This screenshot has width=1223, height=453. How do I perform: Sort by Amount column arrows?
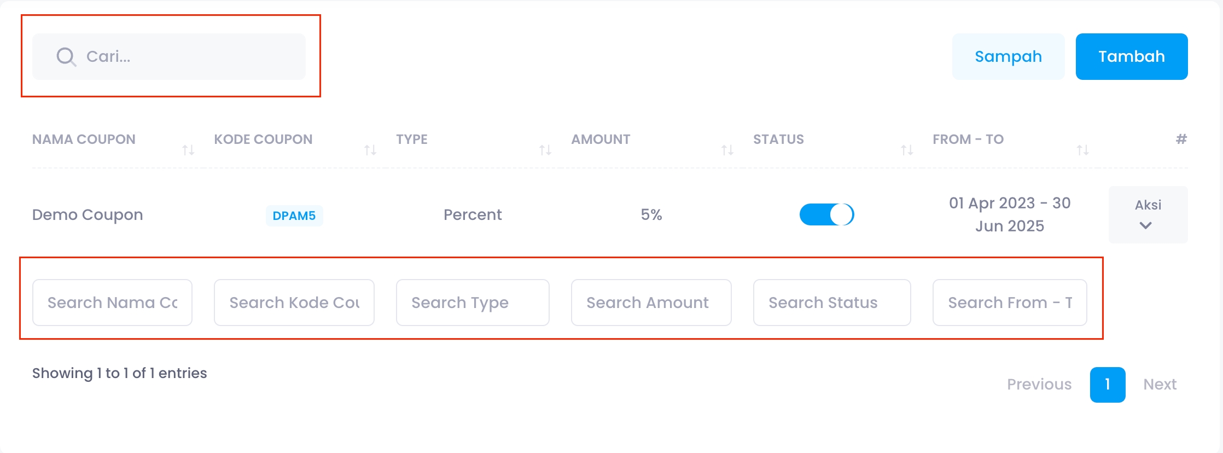tap(727, 149)
